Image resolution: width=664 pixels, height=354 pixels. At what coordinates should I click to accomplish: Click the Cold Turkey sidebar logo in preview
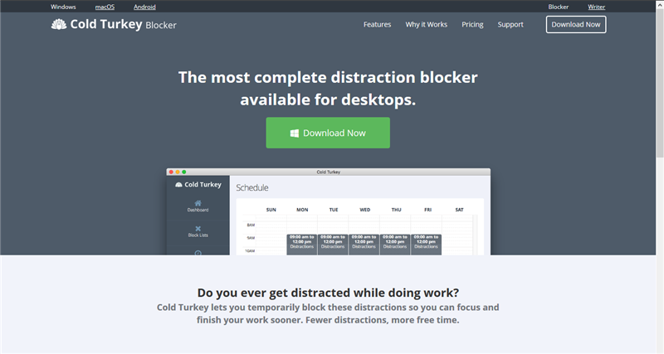(198, 184)
